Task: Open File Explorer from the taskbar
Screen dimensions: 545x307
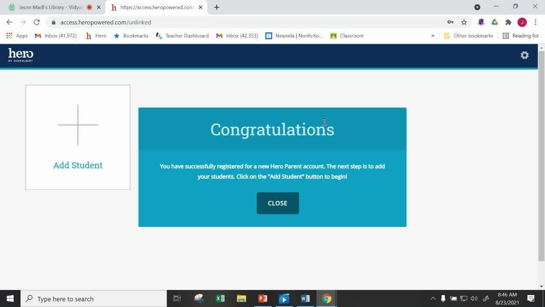Action: click(241, 298)
